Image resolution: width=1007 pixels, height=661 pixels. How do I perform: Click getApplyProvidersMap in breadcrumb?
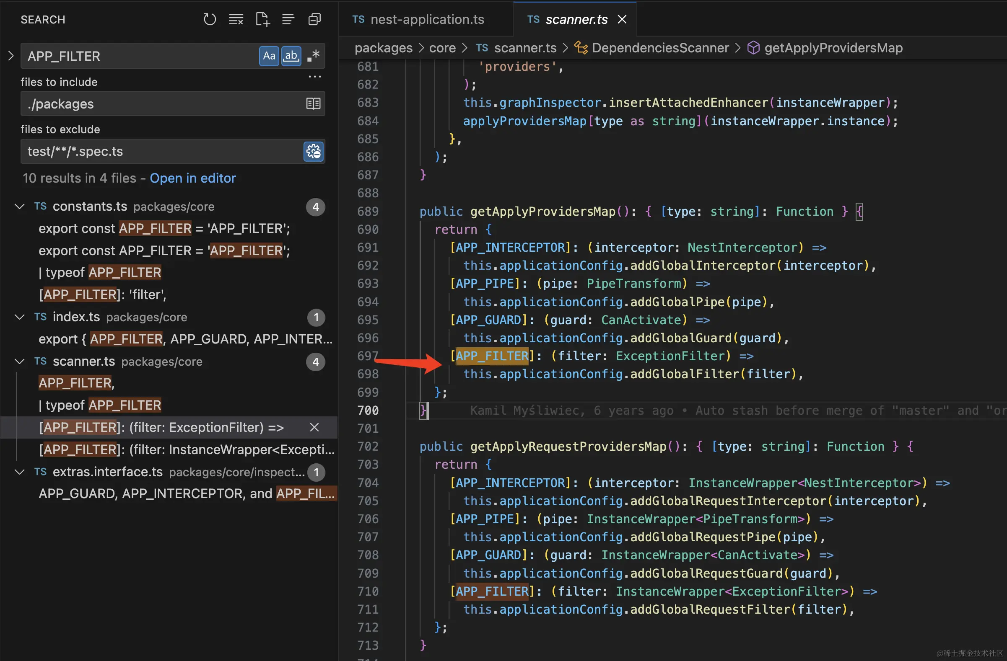(x=833, y=48)
